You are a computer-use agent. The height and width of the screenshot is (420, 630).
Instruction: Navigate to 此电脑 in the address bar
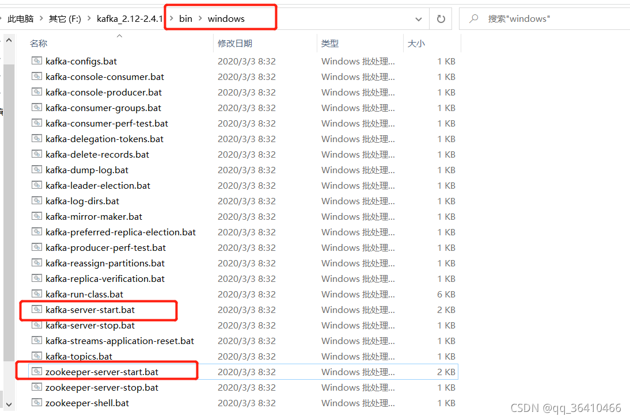tap(21, 19)
